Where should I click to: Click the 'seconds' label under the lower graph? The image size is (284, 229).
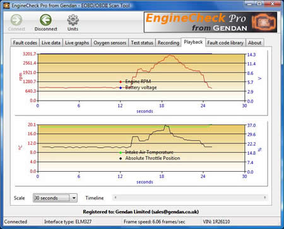145,182
